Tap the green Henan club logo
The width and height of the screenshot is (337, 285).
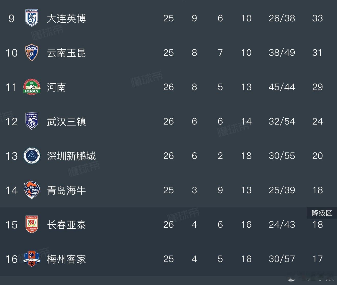[32, 87]
